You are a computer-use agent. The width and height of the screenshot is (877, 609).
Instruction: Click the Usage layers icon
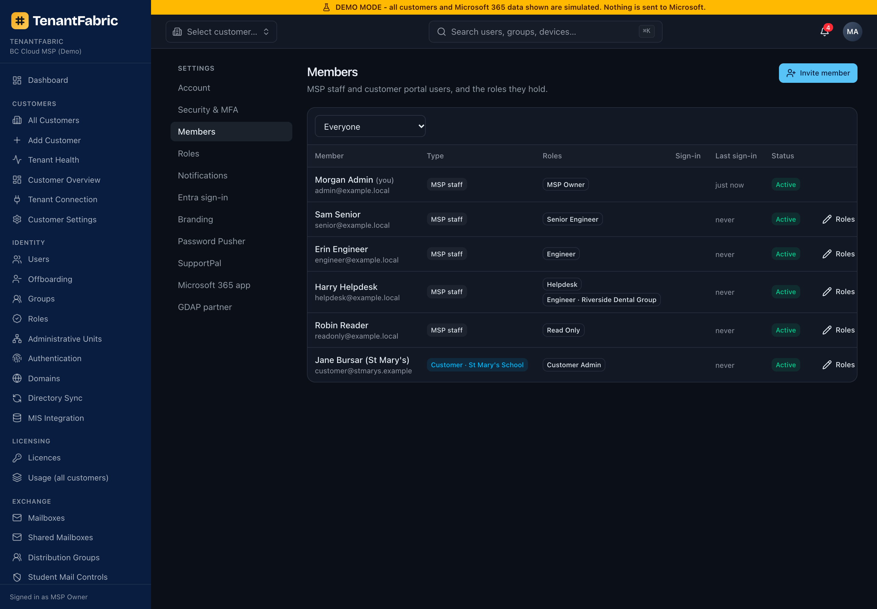point(17,478)
